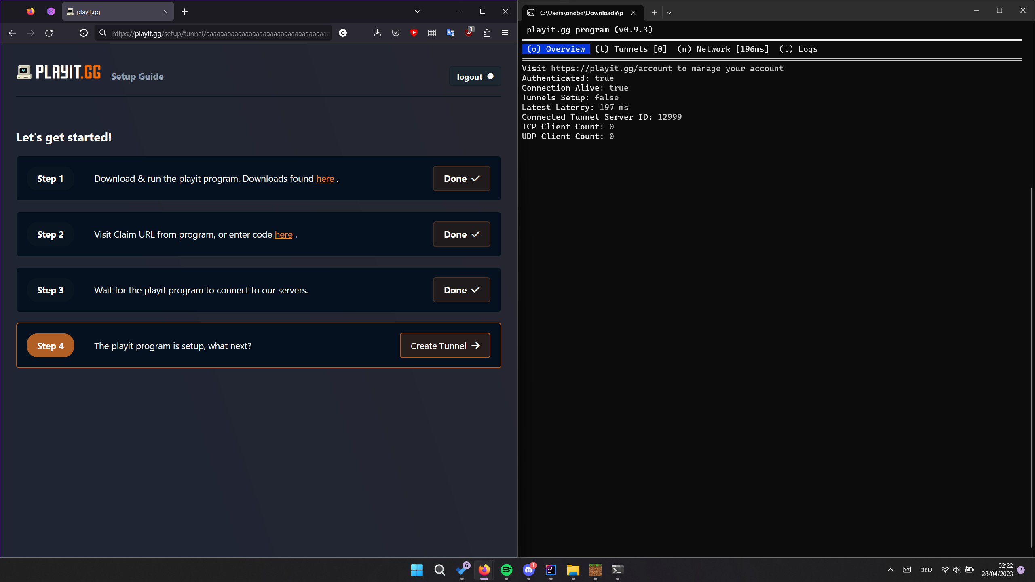Screen dimensions: 1035x582
Task: Expand the Firefox list all tabs chevron
Action: pos(418,11)
